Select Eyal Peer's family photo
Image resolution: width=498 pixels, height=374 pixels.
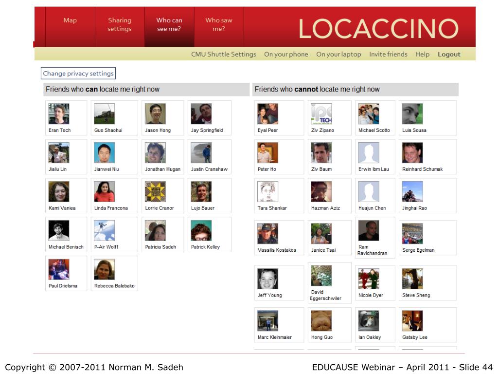point(268,113)
